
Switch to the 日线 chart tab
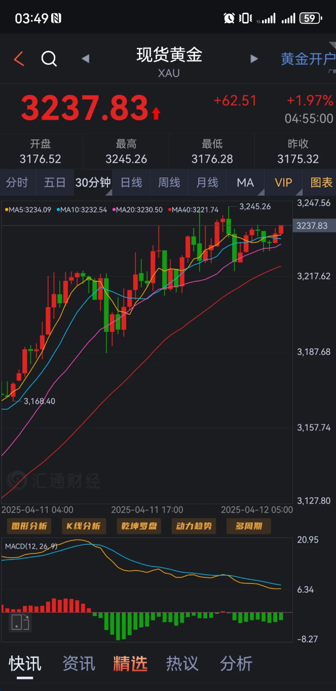[131, 183]
